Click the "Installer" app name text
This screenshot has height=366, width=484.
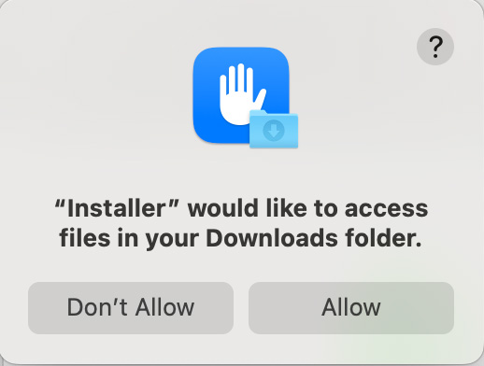coord(117,208)
